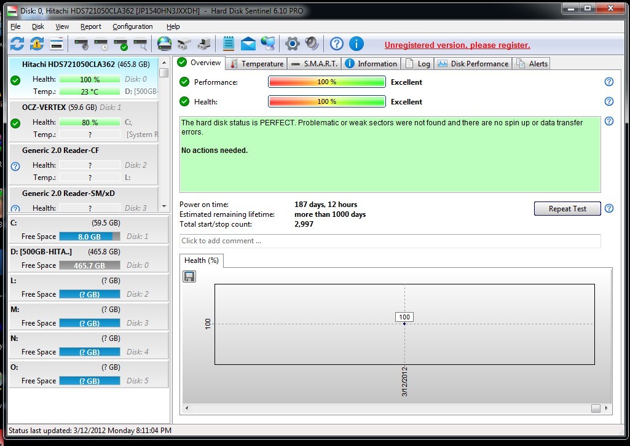Click the 'Unregistered version, please register' link

[457, 45]
